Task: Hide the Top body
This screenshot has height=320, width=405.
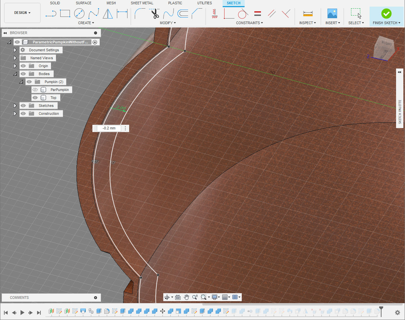Action: 35,98
